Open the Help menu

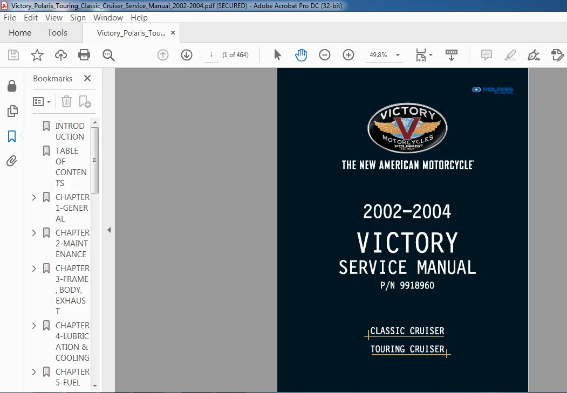(x=139, y=17)
